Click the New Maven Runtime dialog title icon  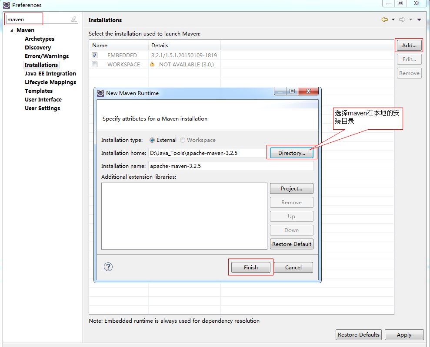click(100, 93)
